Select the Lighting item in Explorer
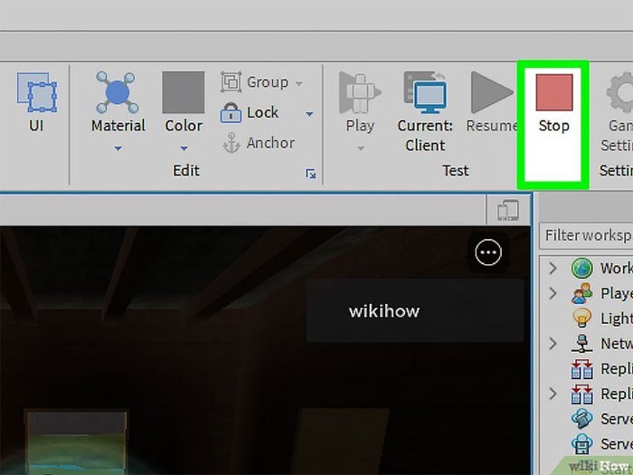 pos(615,318)
